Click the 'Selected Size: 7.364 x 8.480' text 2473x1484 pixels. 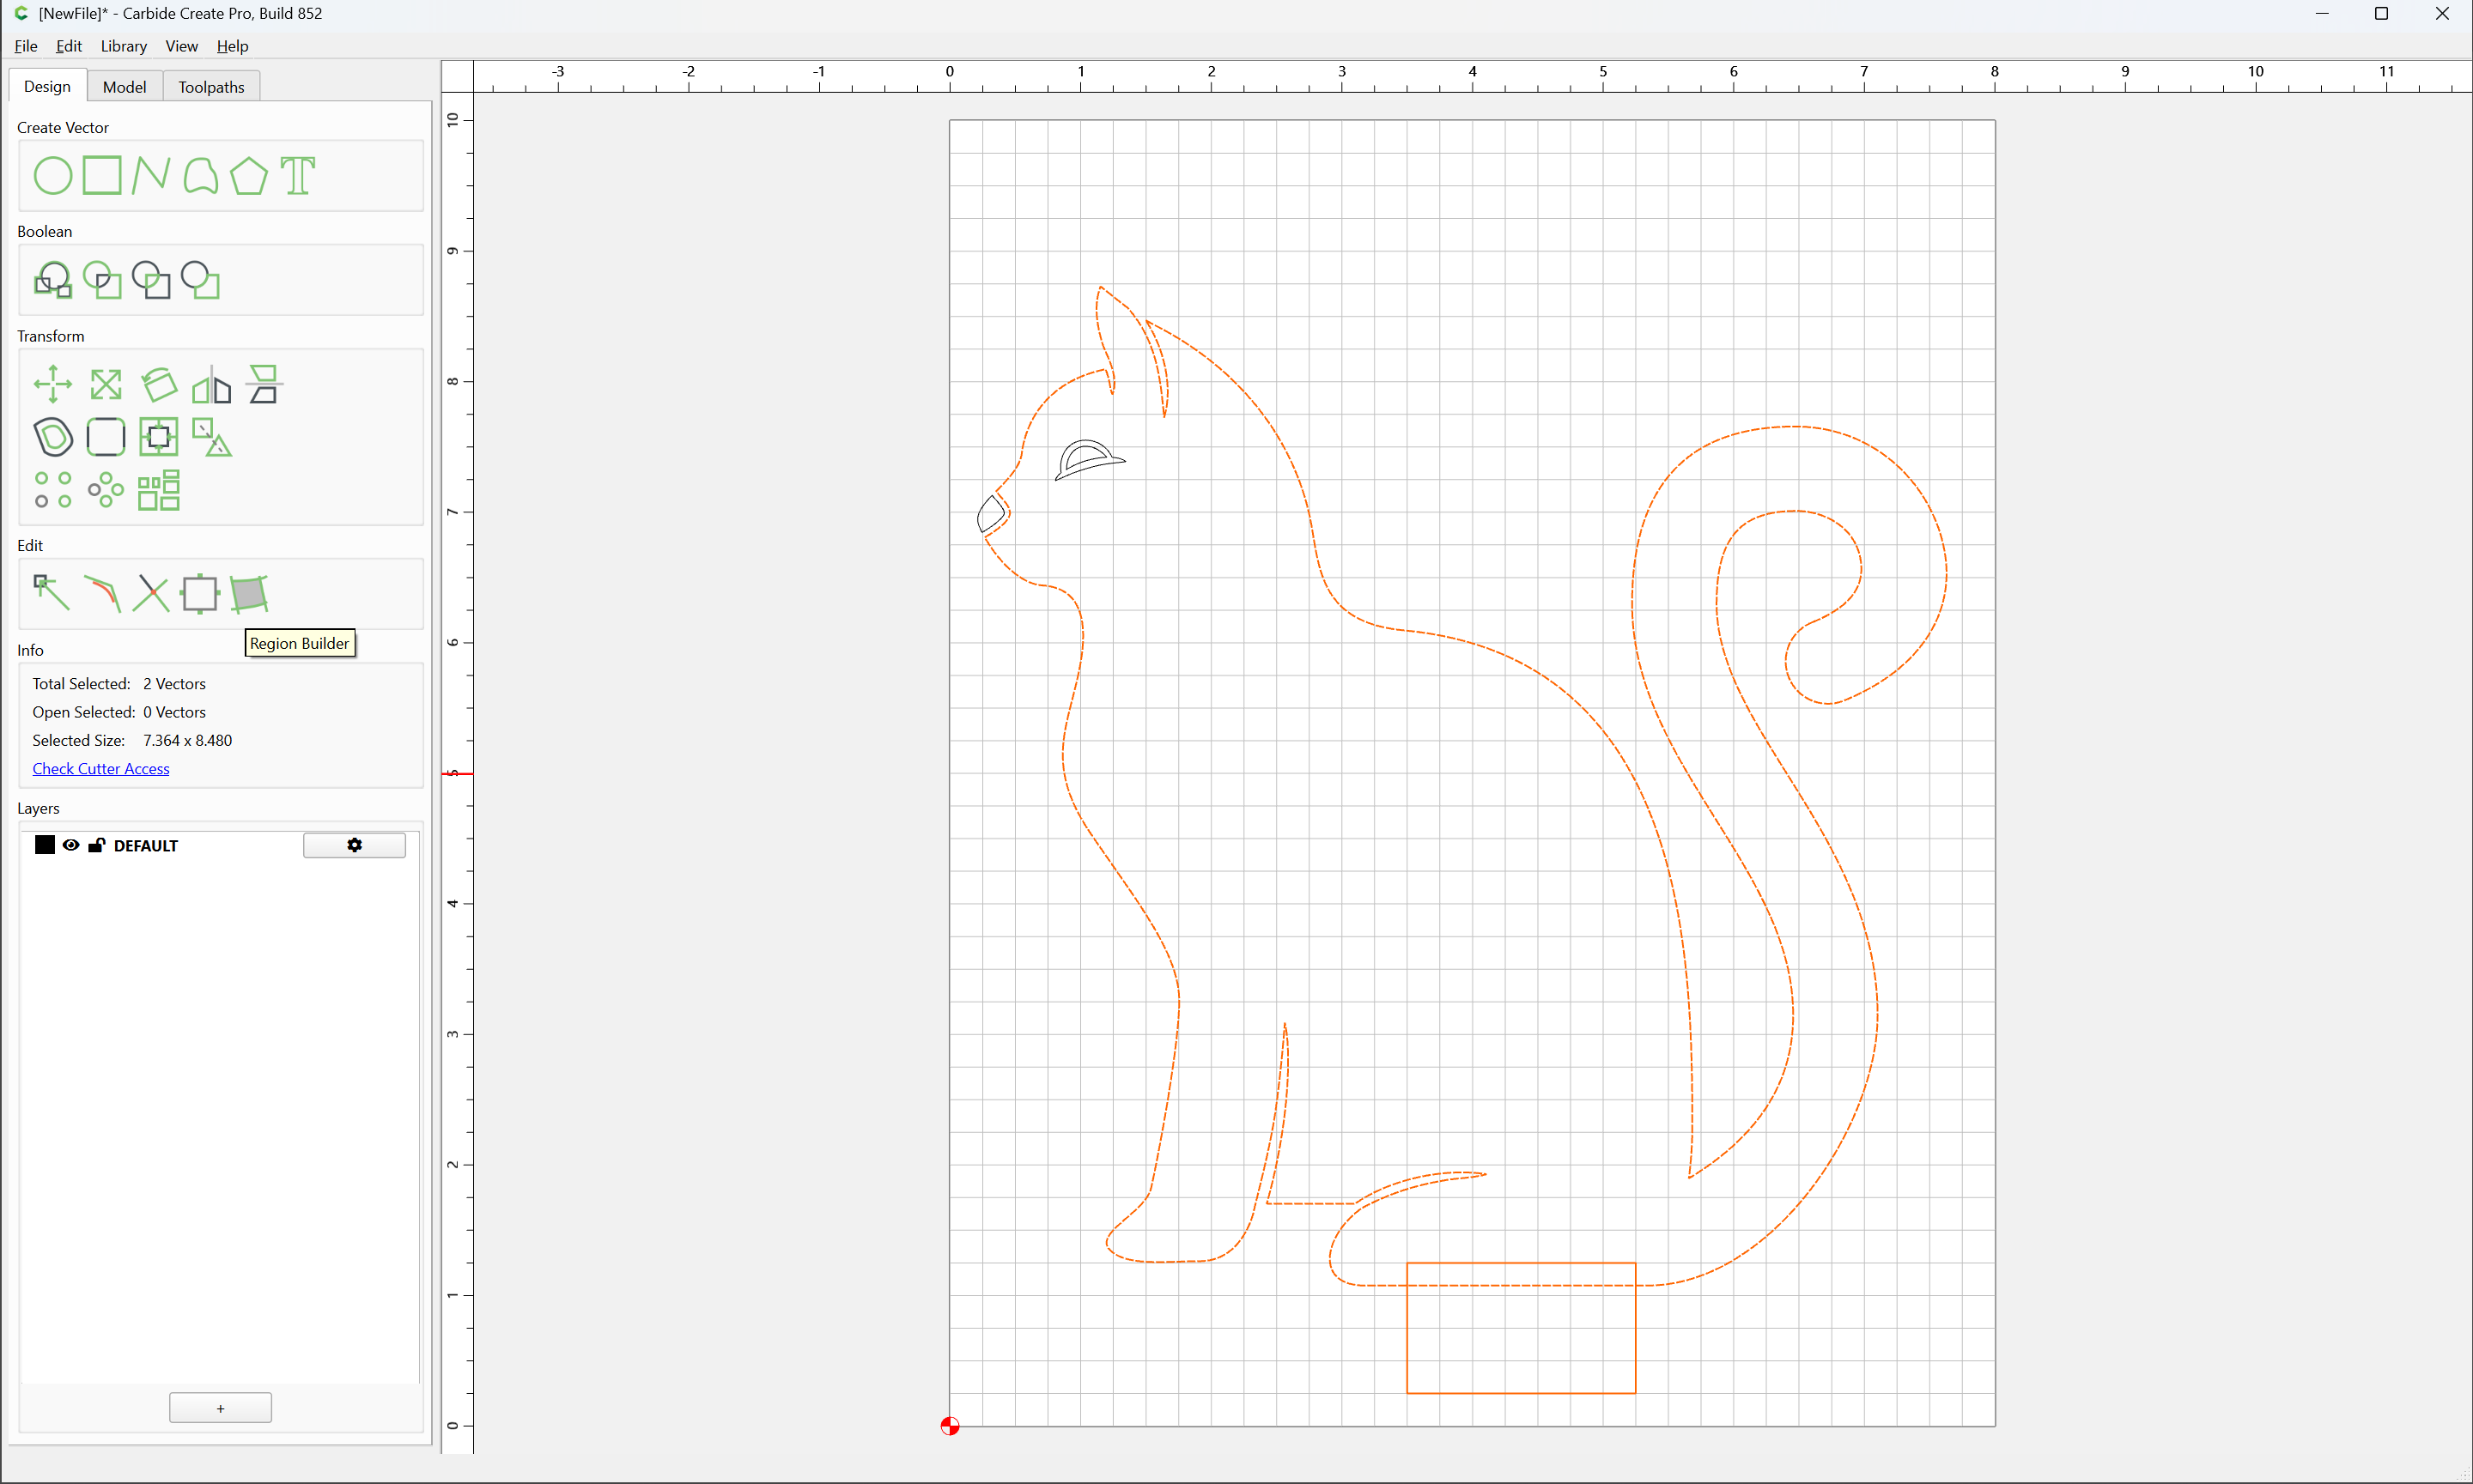tap(132, 740)
